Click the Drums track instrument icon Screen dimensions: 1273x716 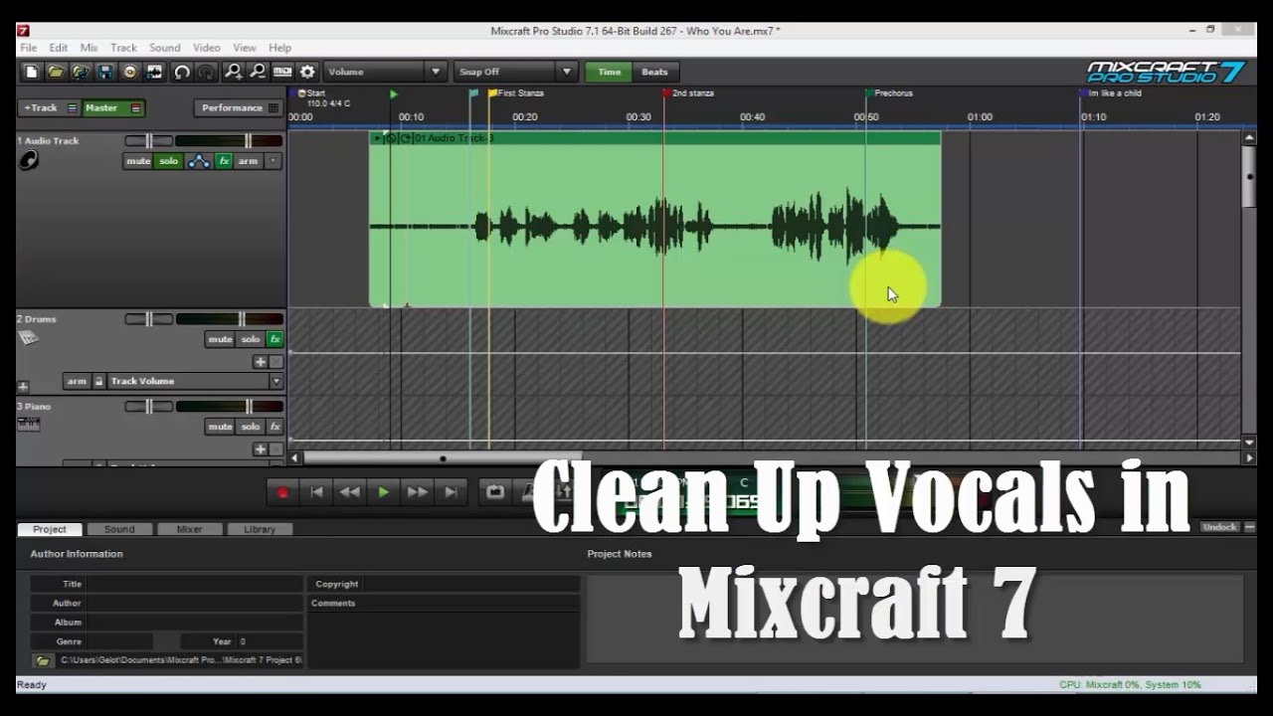pyautogui.click(x=28, y=338)
